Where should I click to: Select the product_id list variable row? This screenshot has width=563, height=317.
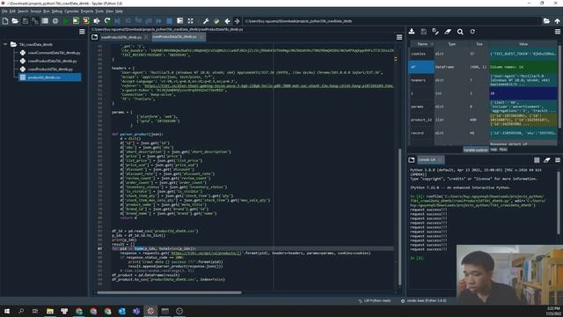(483, 120)
